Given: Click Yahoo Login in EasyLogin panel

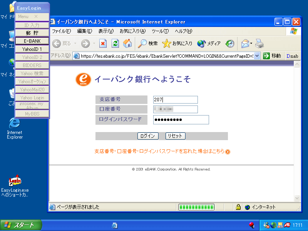Looking at the screenshot, I should pos(32,98).
